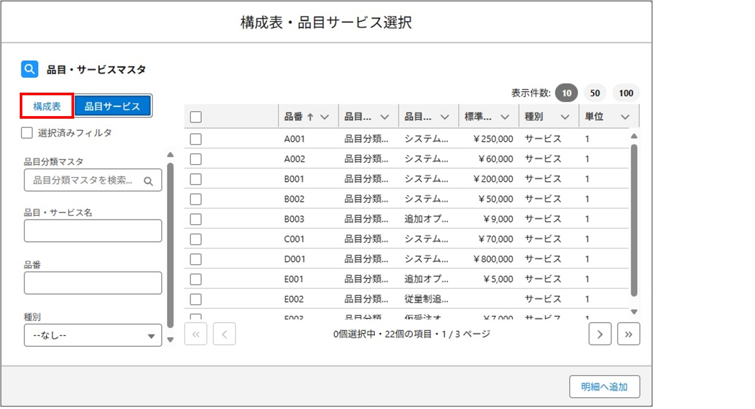Screen dimensions: 755x409
Task: Open the 種別 dropdown showing --なし--
Action: [x=92, y=335]
